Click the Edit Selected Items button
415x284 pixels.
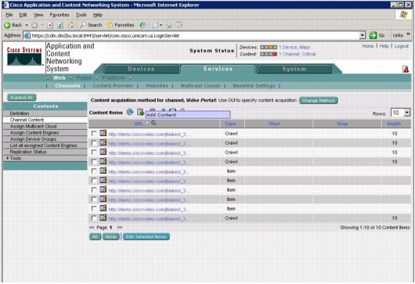point(146,236)
